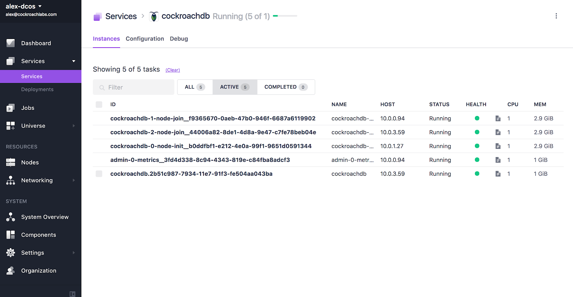
Task: Open task cockroachdb-1-node-join__f9365670 link
Action: point(213,118)
